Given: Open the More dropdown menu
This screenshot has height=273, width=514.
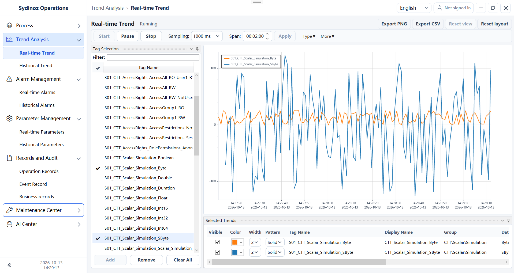Looking at the screenshot, I should click(x=327, y=36).
